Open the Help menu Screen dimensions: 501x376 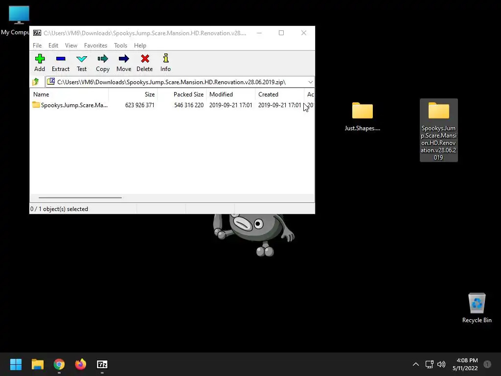[x=140, y=46]
